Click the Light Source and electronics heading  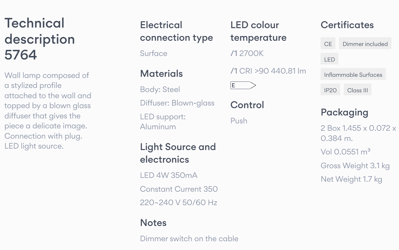178,153
